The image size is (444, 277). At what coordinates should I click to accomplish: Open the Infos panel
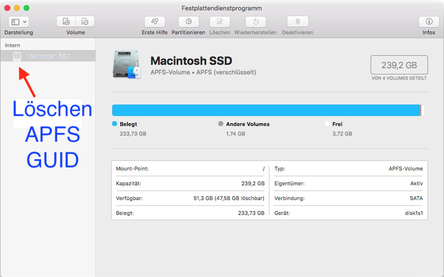click(x=428, y=22)
